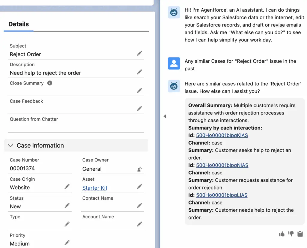Change Case Owner icon next to General
Viewport: 307px width, 248px height.
pos(139,169)
